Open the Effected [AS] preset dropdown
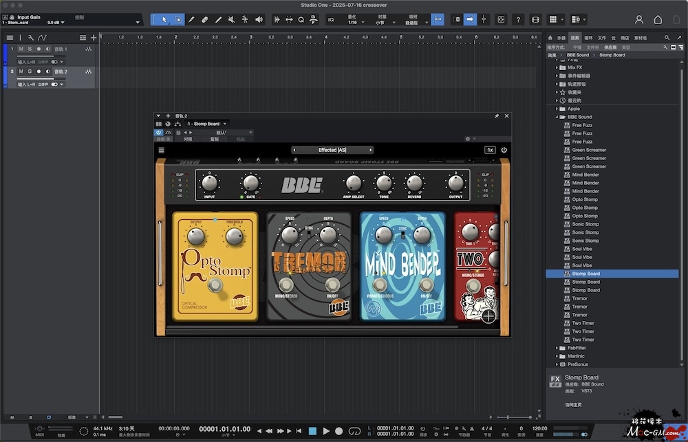This screenshot has width=688, height=442. pyautogui.click(x=332, y=150)
